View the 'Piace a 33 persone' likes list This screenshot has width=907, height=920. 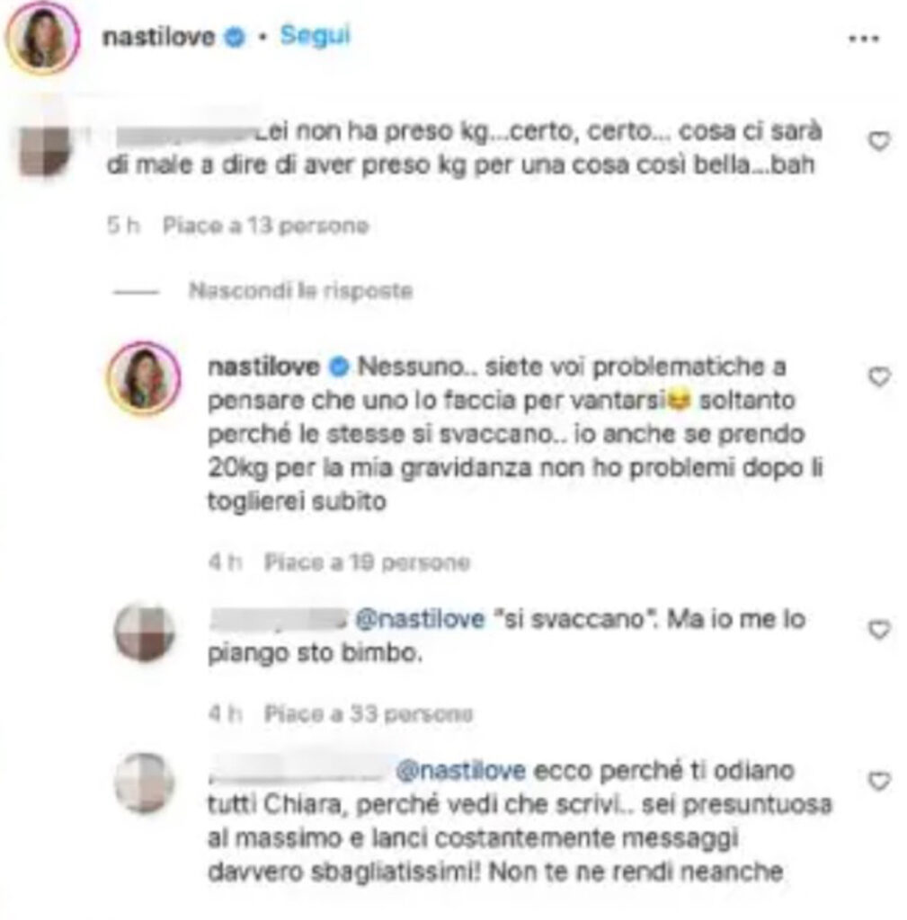click(x=368, y=714)
